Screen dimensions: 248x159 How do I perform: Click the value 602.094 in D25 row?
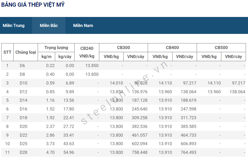140,144
